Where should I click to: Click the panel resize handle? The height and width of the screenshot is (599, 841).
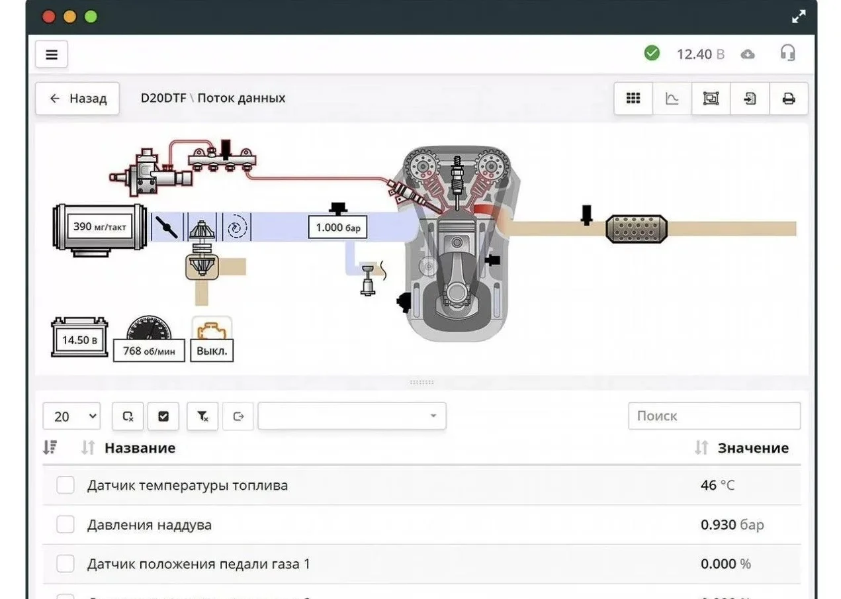[x=421, y=382]
